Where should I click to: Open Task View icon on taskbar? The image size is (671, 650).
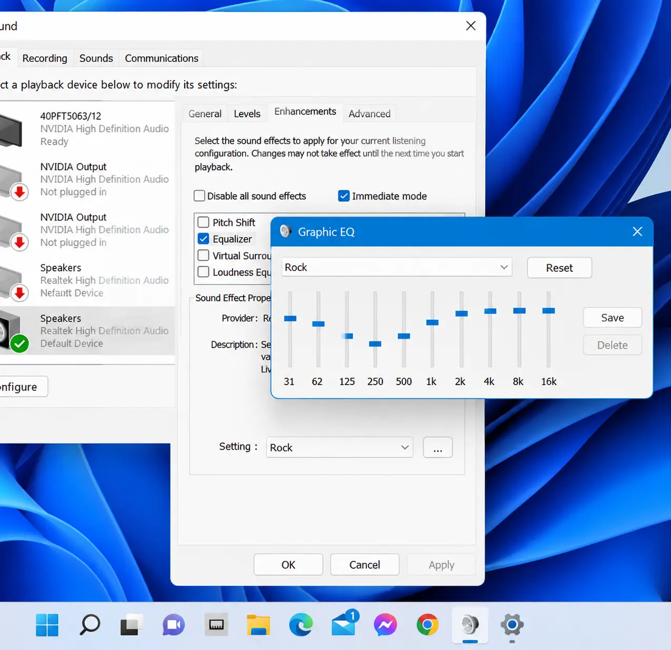click(131, 625)
